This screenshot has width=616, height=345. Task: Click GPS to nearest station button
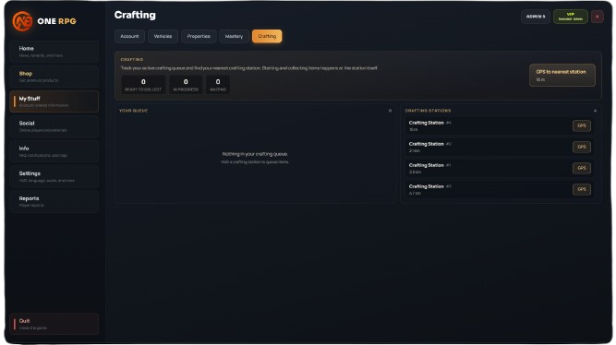(562, 76)
